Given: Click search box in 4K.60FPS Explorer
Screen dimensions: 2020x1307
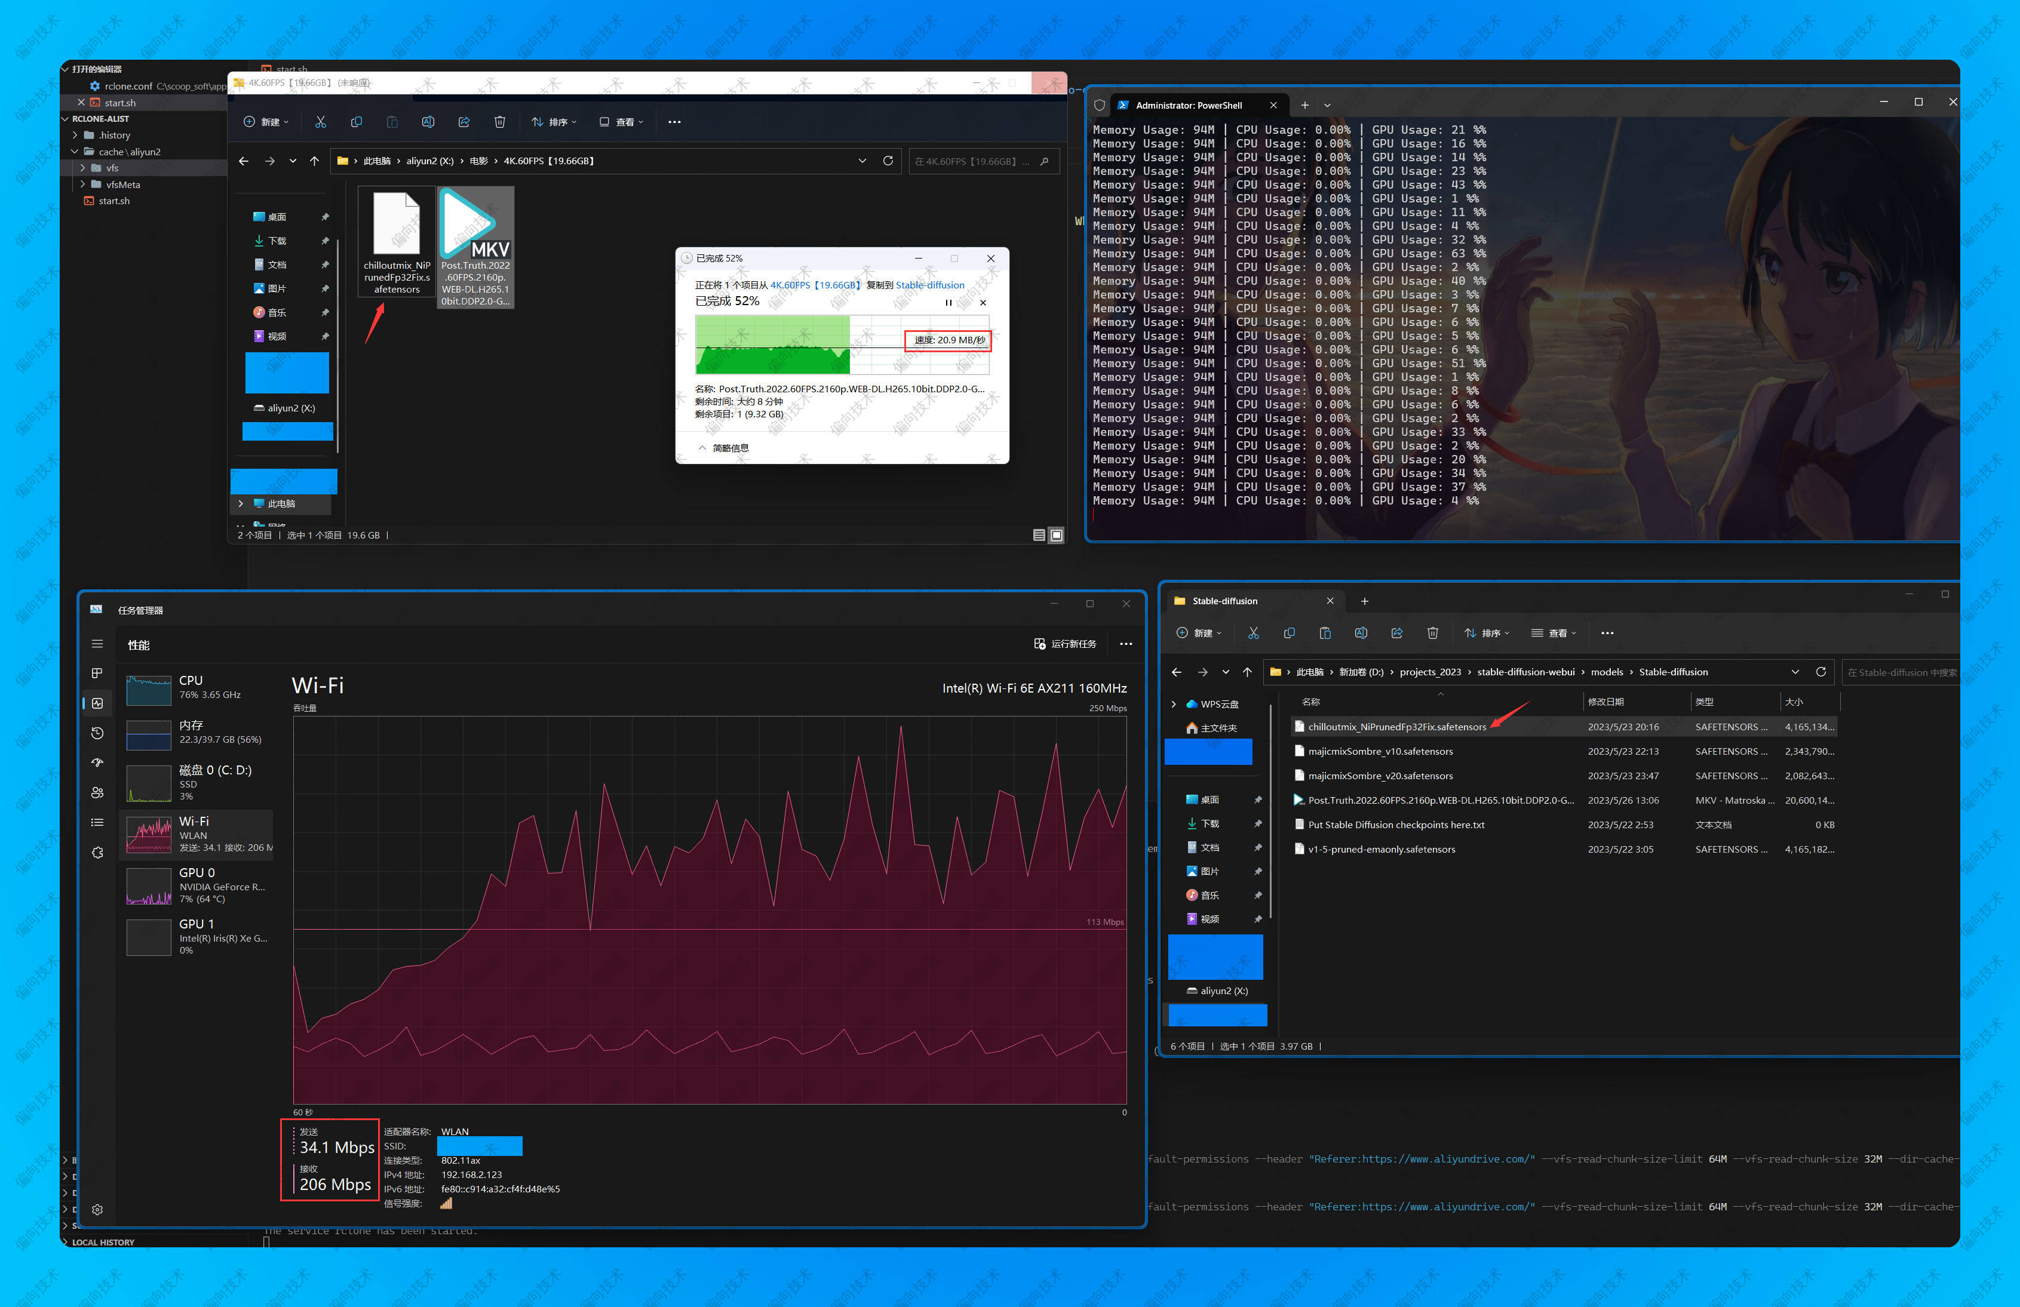Looking at the screenshot, I should pos(984,161).
